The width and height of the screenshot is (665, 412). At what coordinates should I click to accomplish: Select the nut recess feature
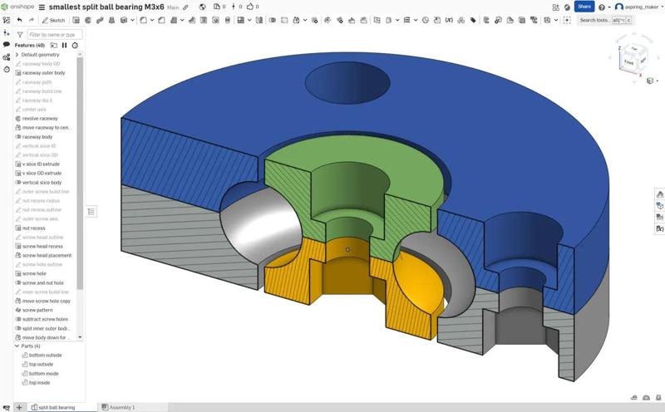pos(33,228)
